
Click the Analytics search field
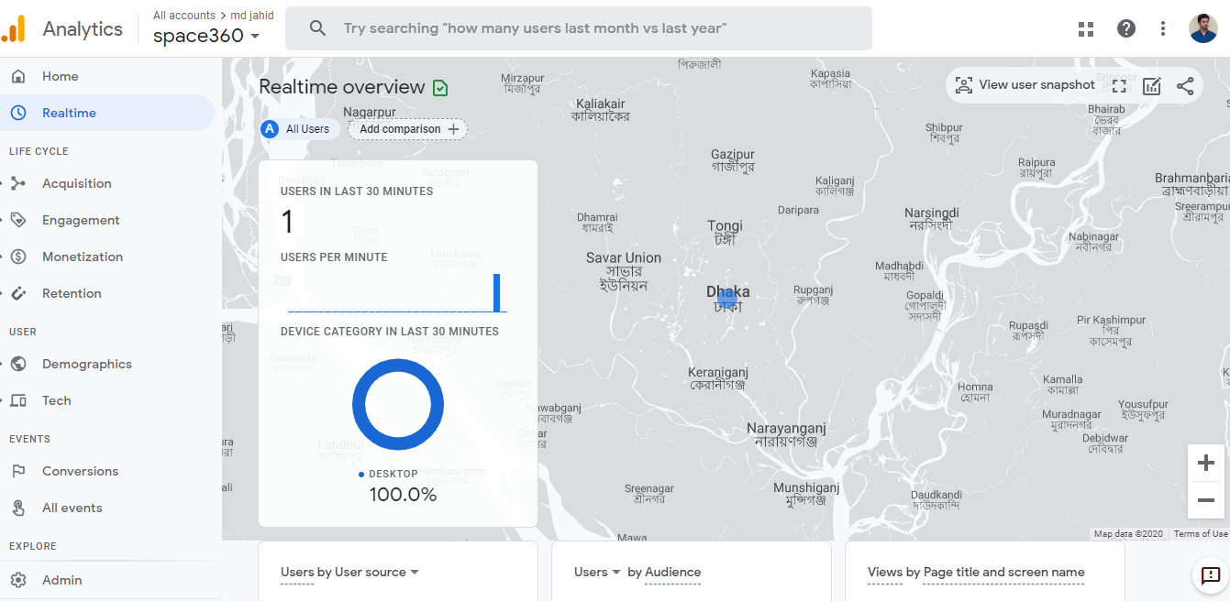click(578, 28)
